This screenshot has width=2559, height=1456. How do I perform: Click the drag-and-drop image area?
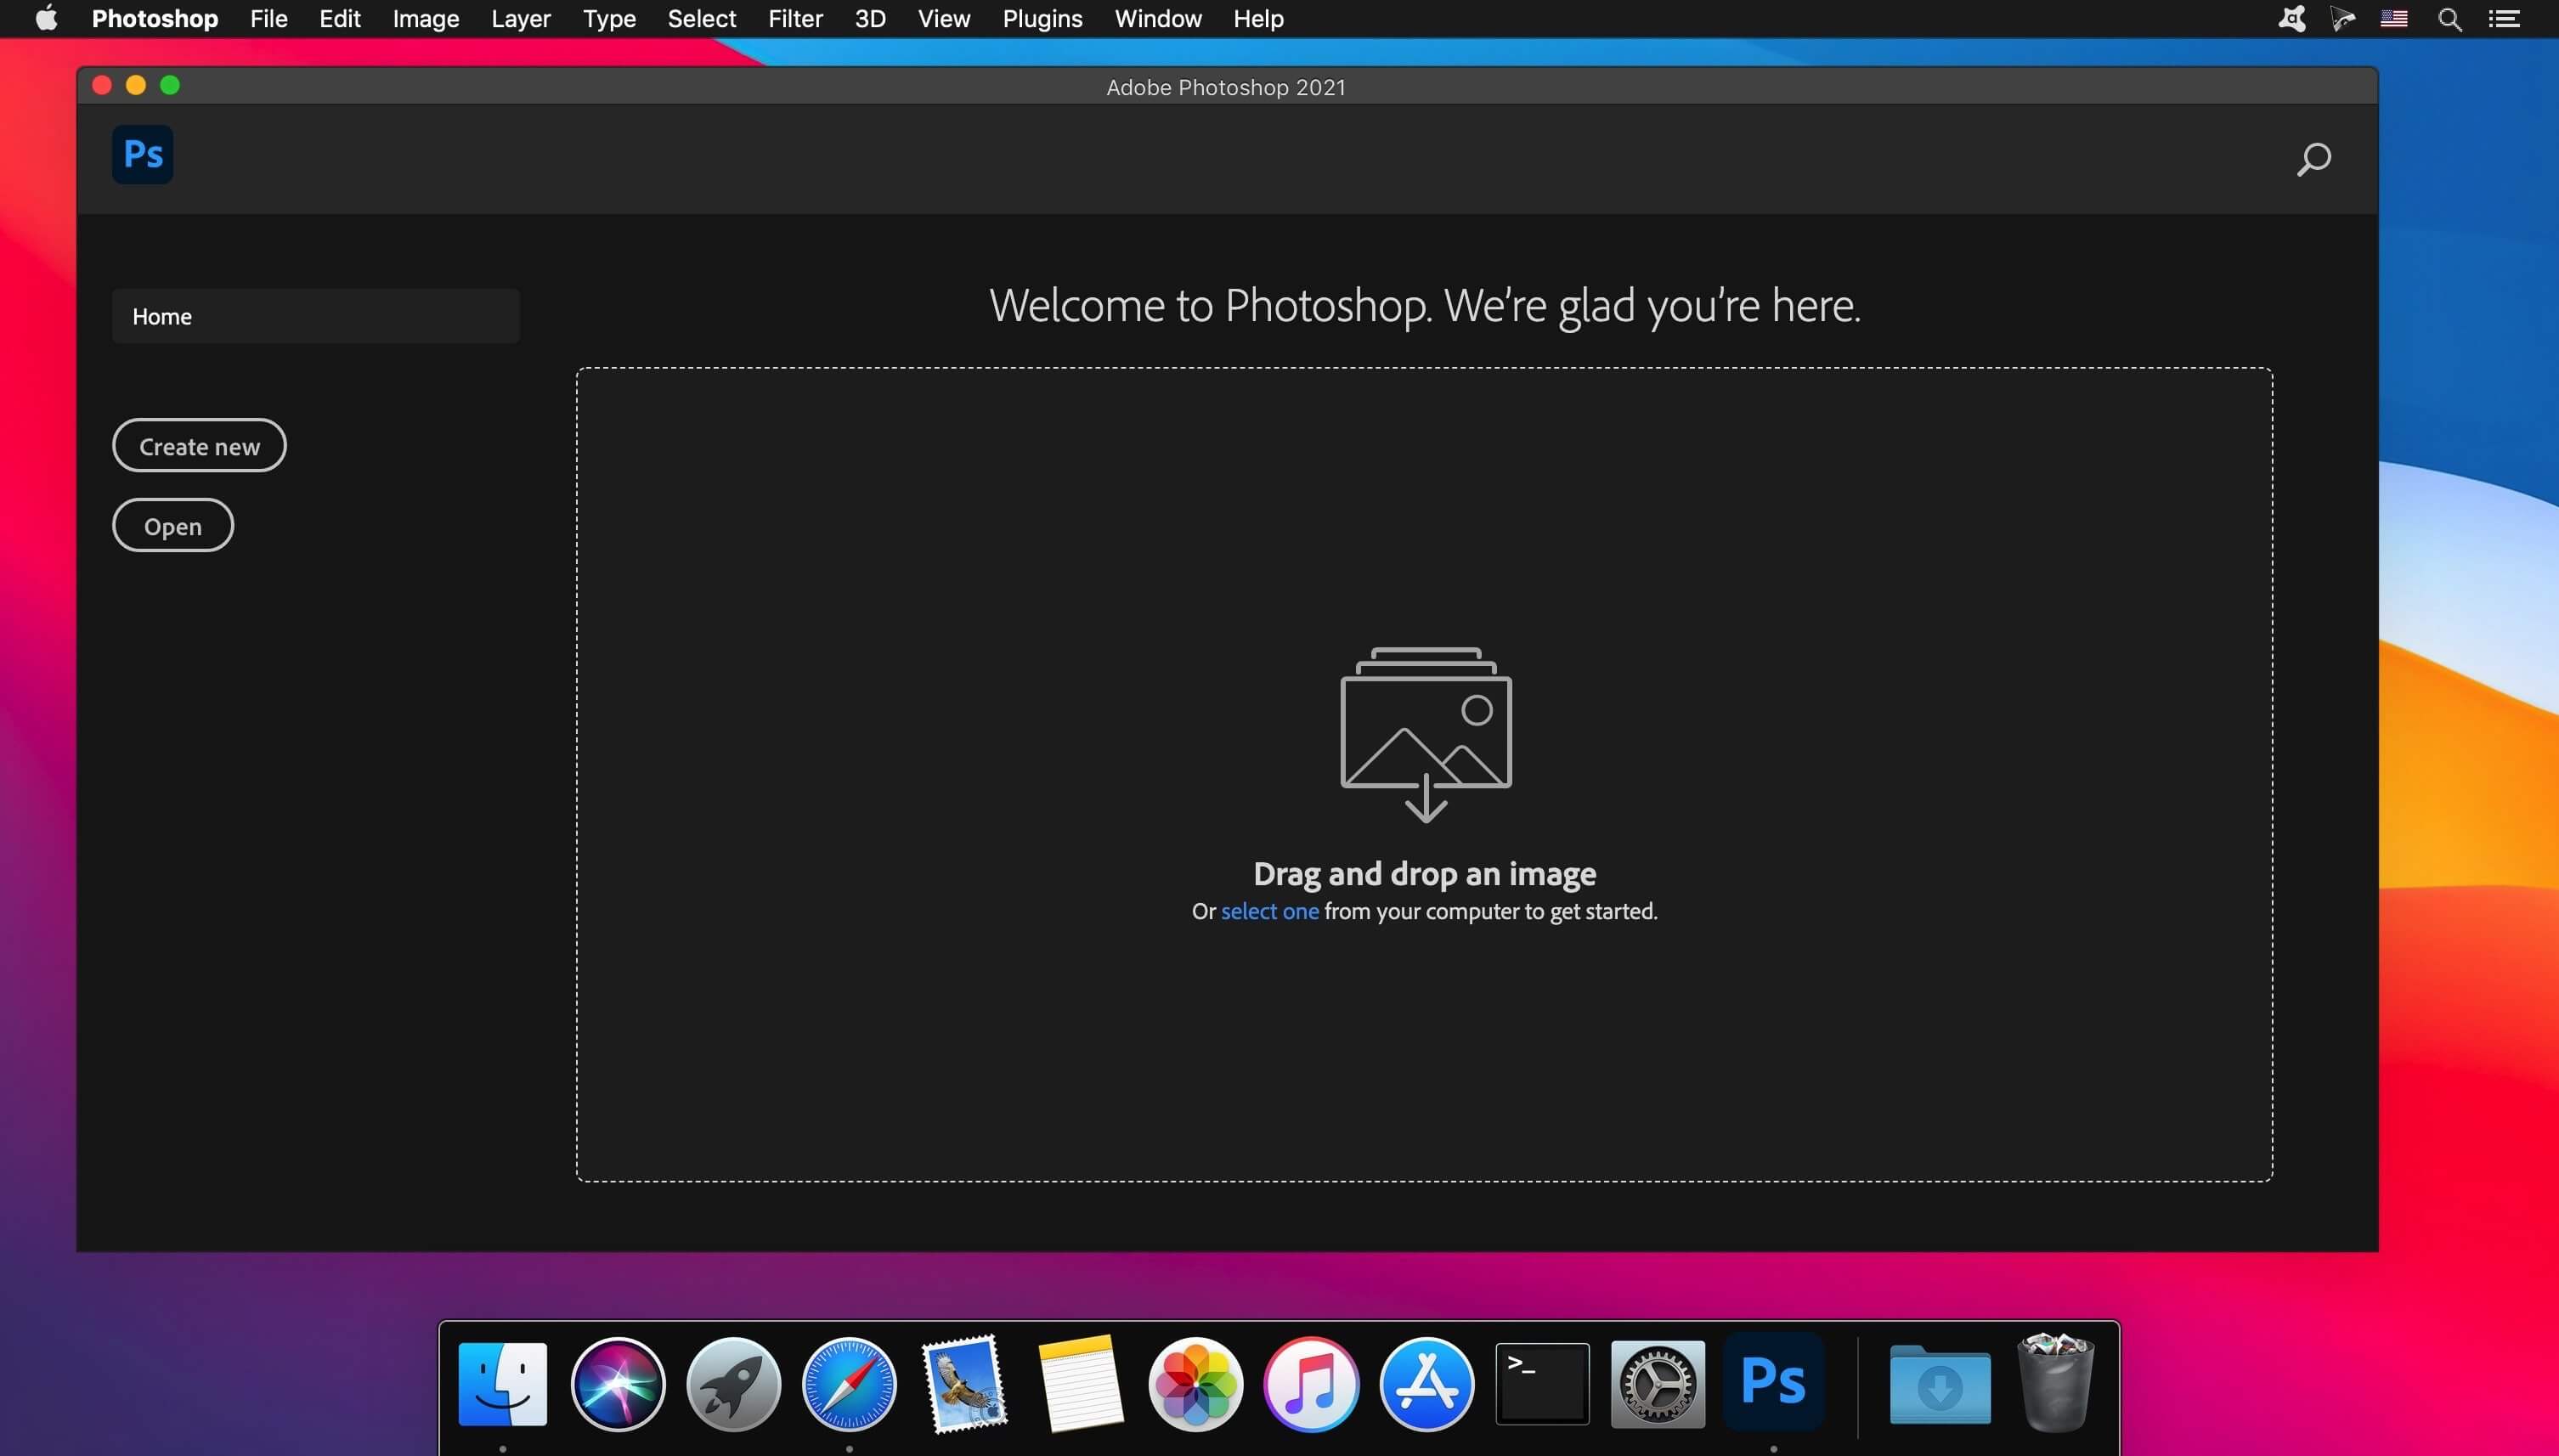(1426, 775)
